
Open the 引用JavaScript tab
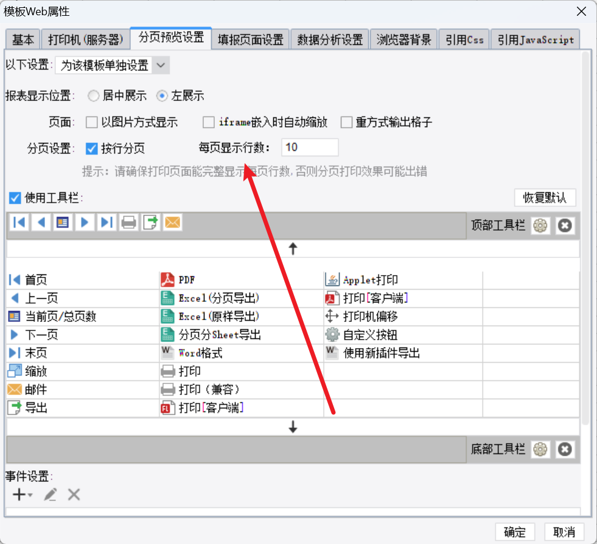[535, 40]
